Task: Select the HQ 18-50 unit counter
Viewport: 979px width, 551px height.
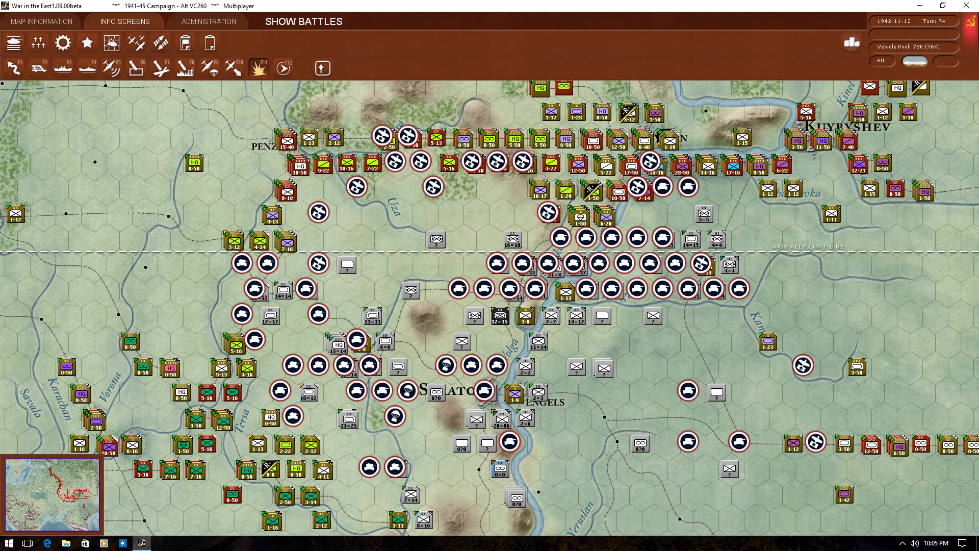Action: click(x=300, y=167)
